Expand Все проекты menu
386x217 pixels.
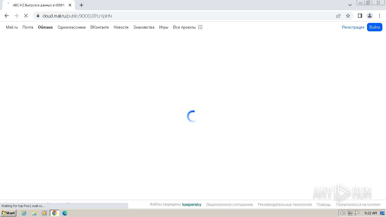click(184, 27)
